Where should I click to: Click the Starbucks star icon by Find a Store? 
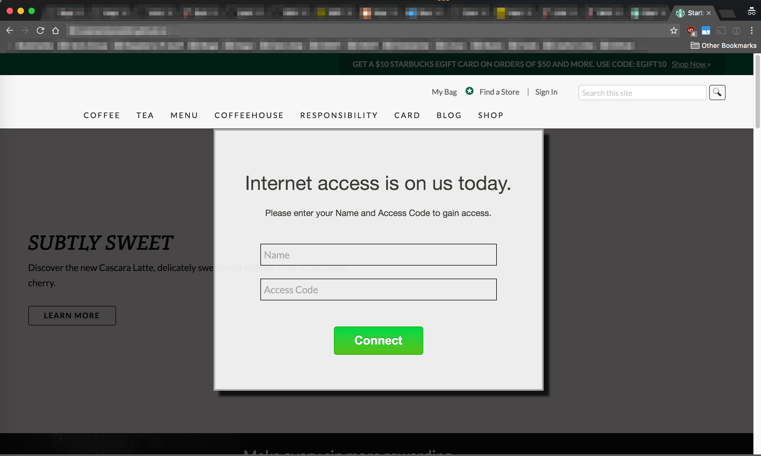(x=469, y=91)
